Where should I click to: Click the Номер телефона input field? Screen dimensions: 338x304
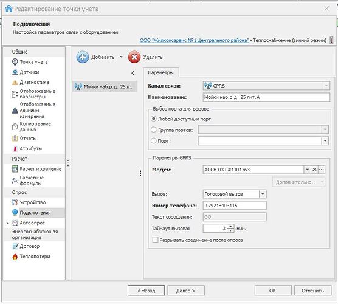(235, 206)
